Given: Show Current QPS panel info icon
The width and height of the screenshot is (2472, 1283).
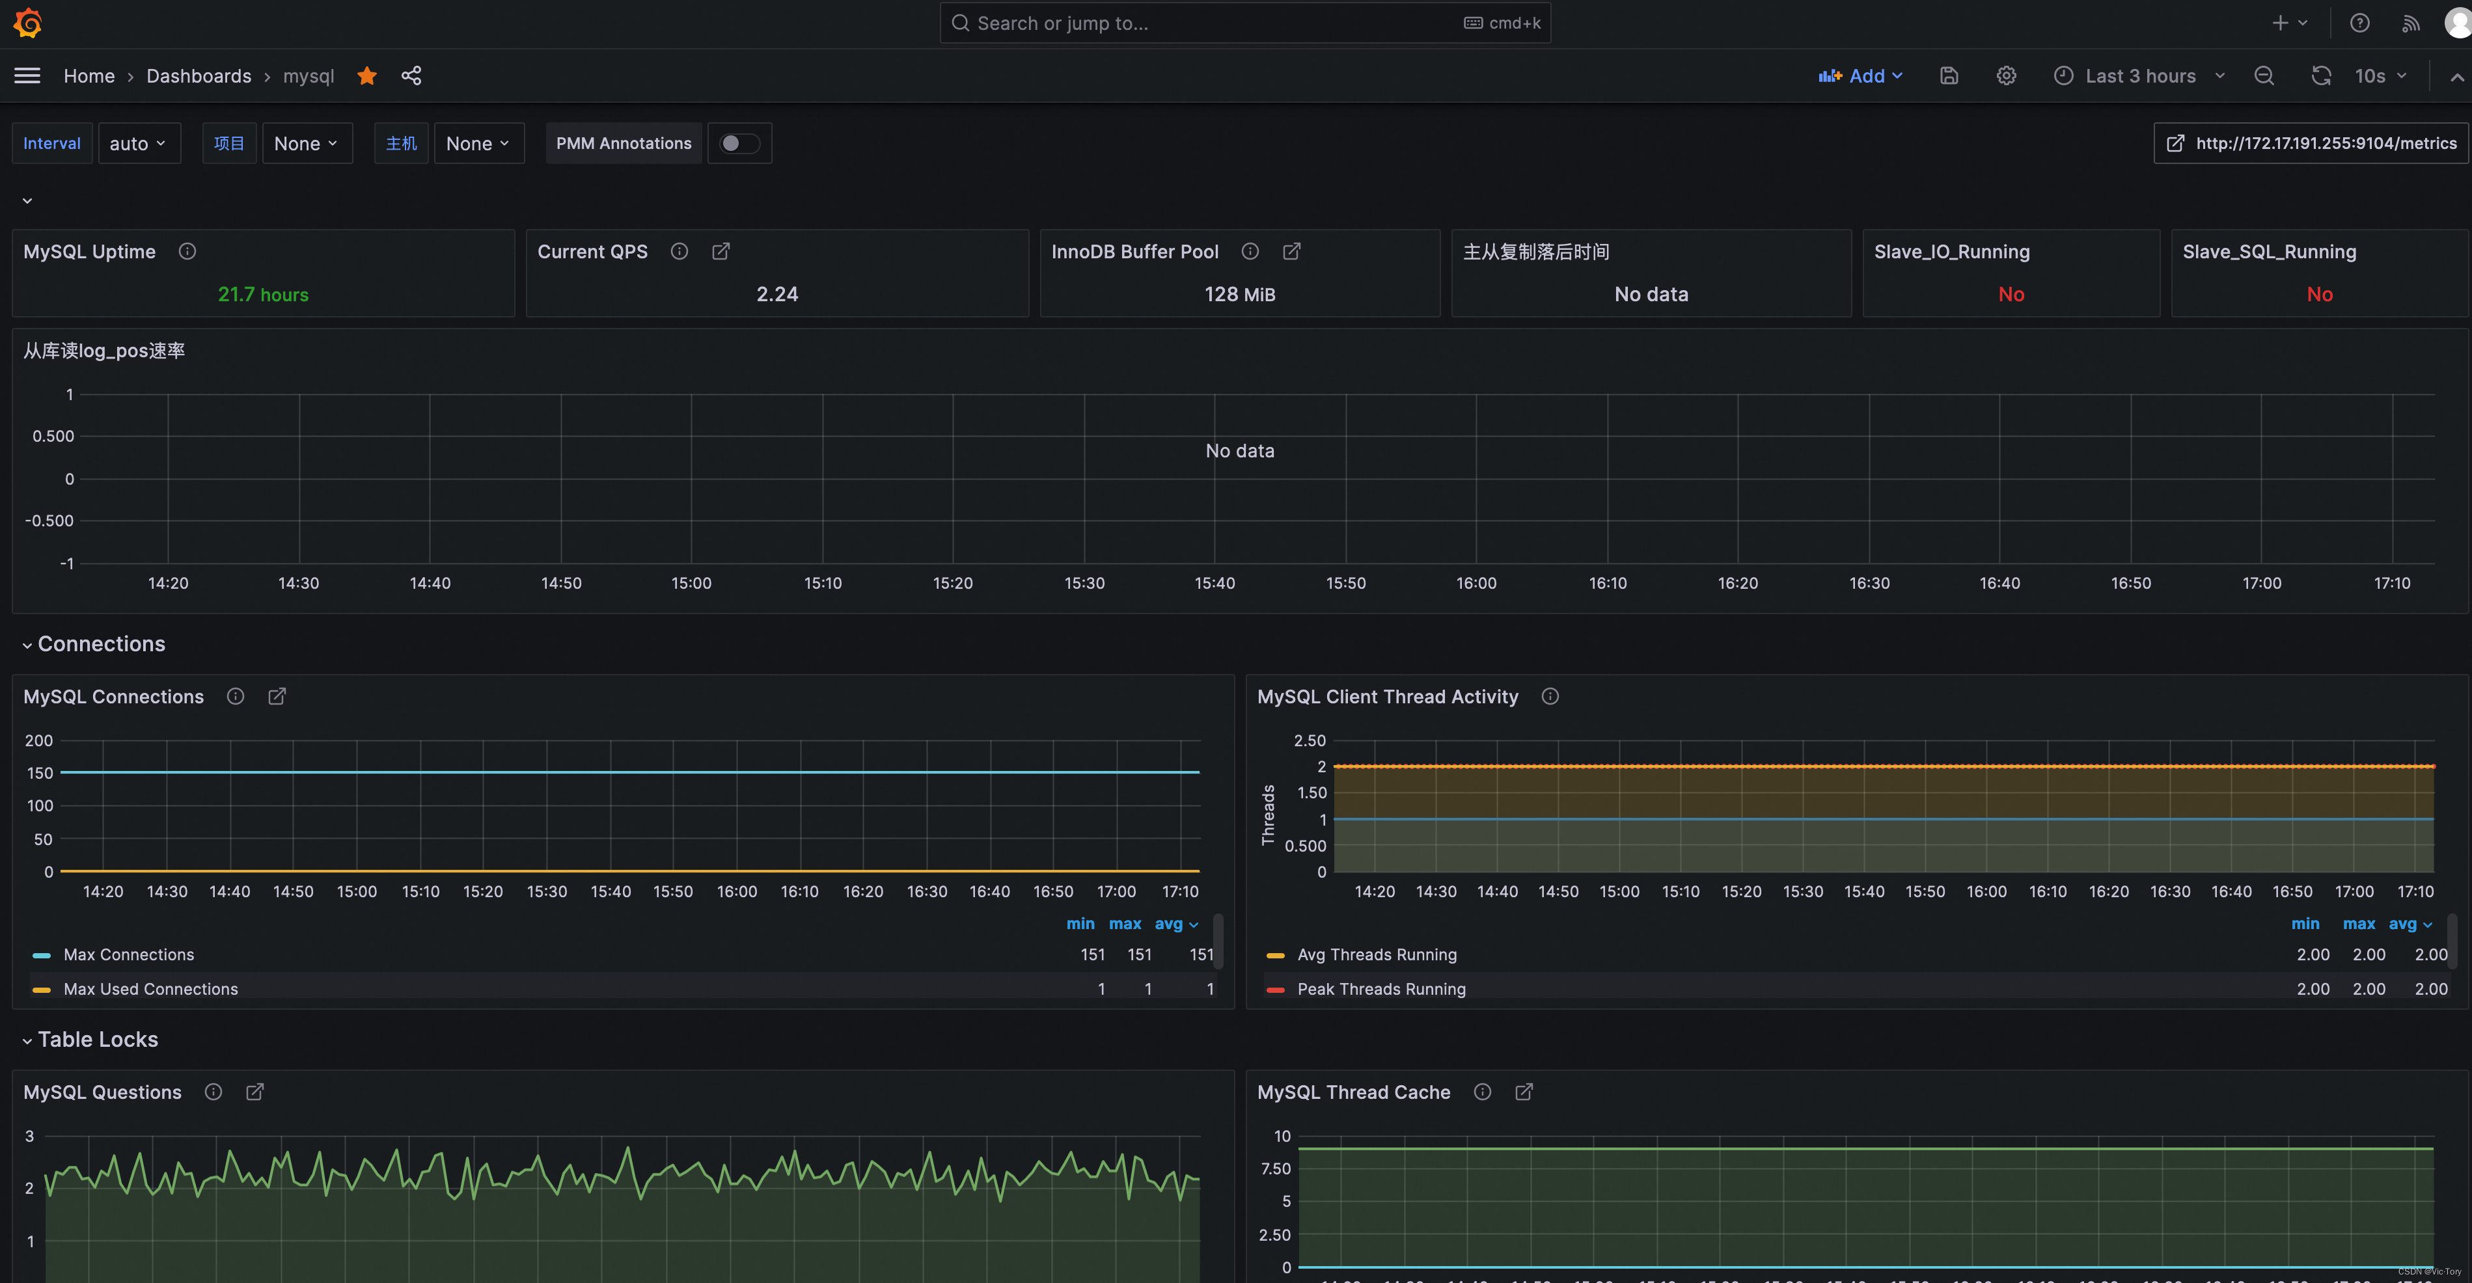Looking at the screenshot, I should (680, 251).
